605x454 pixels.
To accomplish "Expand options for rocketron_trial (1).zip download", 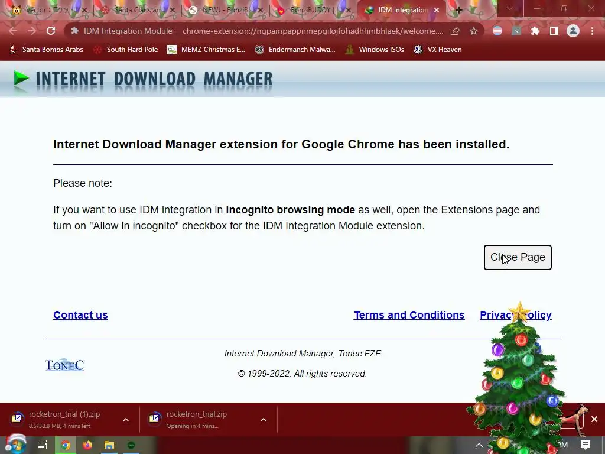I will (126, 420).
